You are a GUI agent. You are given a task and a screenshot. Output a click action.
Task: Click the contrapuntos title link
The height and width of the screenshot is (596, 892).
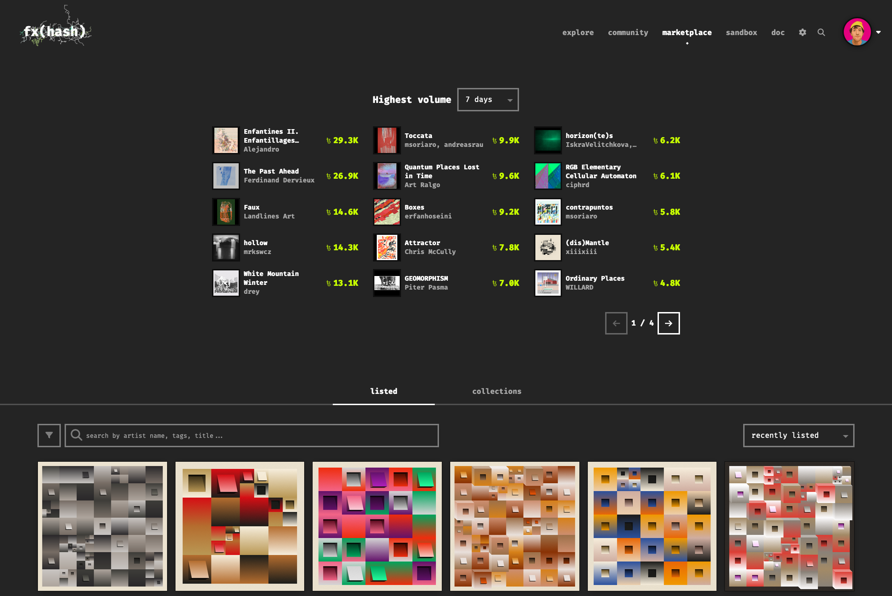(x=589, y=207)
